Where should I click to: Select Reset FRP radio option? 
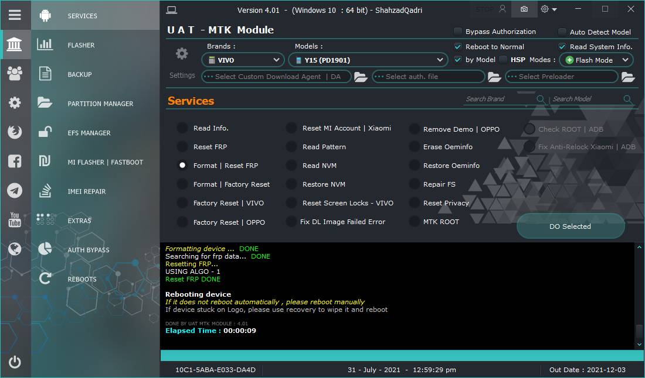coord(182,147)
